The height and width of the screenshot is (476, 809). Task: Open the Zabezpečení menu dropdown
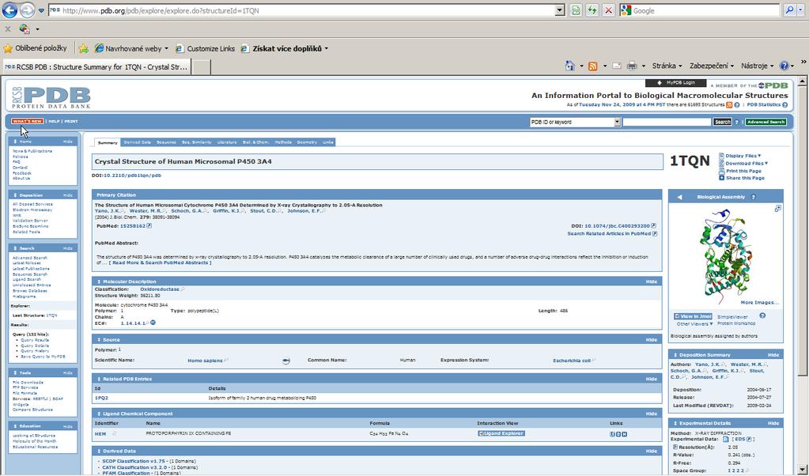click(x=712, y=66)
